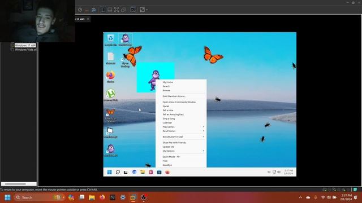The height and width of the screenshot is (203, 362).
Task: Toggle Quiet Mode - F9 entry
Action: tap(171, 157)
